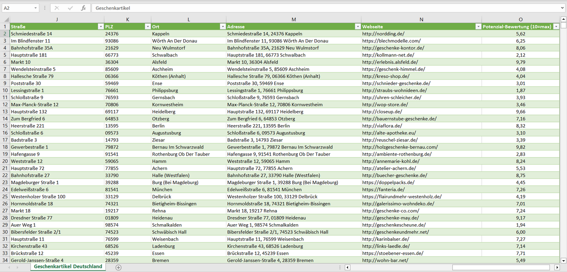Click the vertical scrollbar down arrow
The height and width of the screenshot is (272, 567).
click(563, 260)
